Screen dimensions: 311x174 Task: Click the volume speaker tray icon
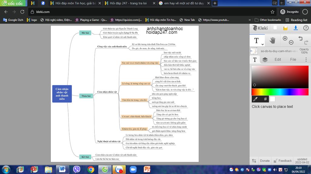click(275, 170)
